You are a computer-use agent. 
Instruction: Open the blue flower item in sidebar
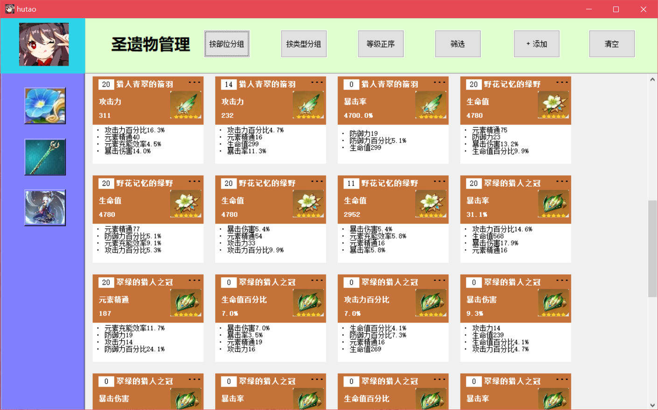pyautogui.click(x=45, y=106)
